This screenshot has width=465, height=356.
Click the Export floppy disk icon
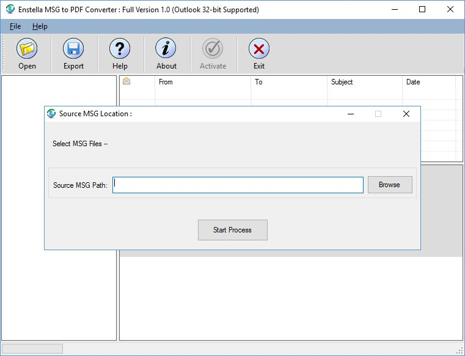point(73,49)
